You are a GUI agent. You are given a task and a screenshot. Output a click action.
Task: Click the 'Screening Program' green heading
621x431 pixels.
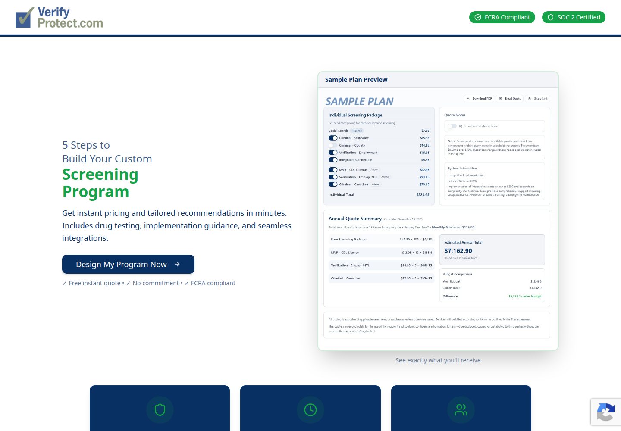[x=100, y=183]
